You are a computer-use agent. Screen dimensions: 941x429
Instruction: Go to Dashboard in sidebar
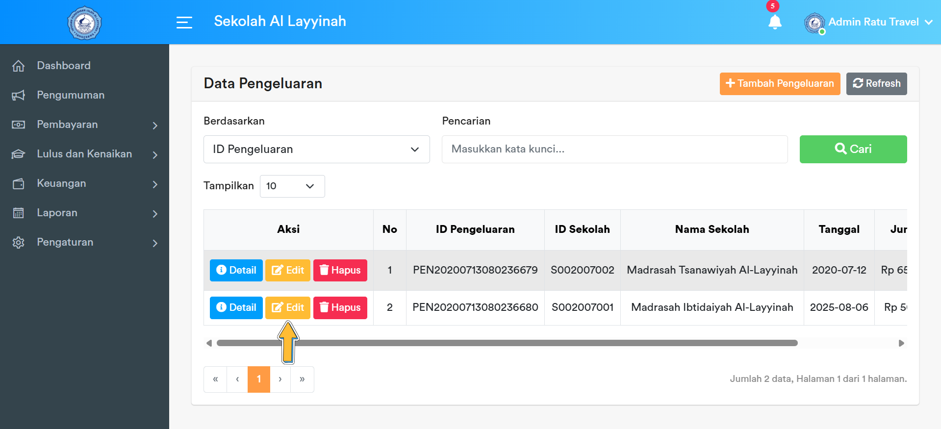64,66
